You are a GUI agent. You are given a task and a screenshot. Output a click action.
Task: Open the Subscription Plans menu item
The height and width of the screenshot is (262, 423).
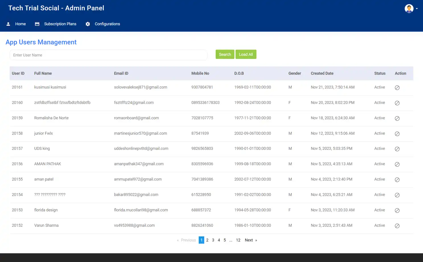[x=60, y=24]
